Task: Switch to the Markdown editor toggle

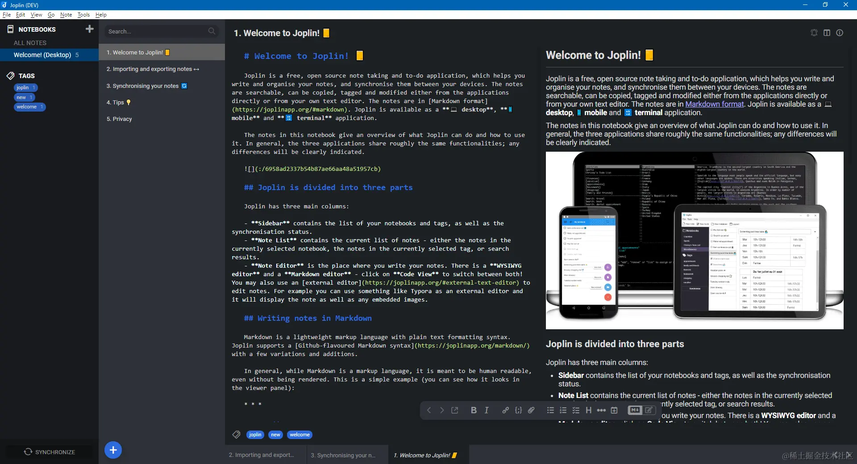Action: 635,410
